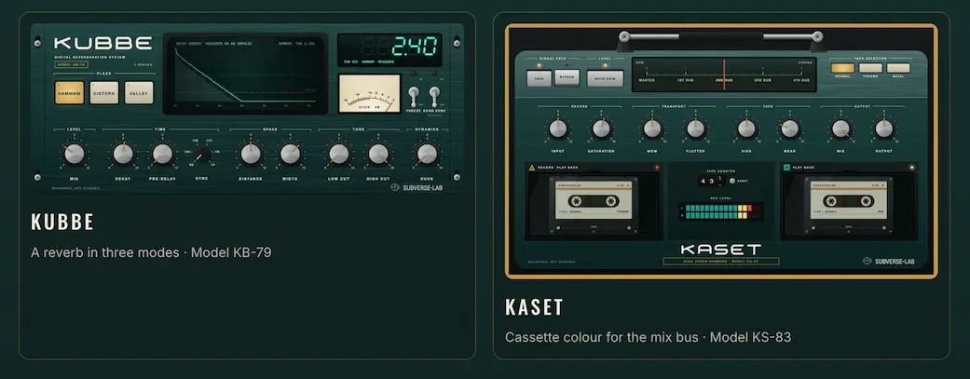Screen dimensions: 970x379
Task: Select the Hammam place button on Kubbe
Action: click(69, 93)
